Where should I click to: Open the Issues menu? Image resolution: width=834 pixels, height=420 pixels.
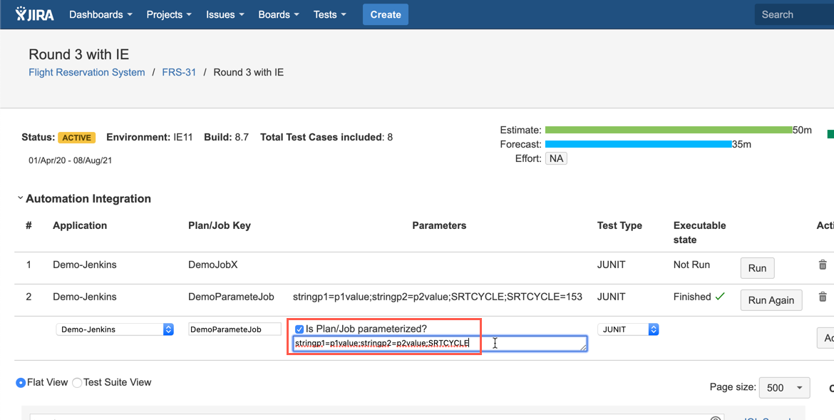click(x=225, y=14)
